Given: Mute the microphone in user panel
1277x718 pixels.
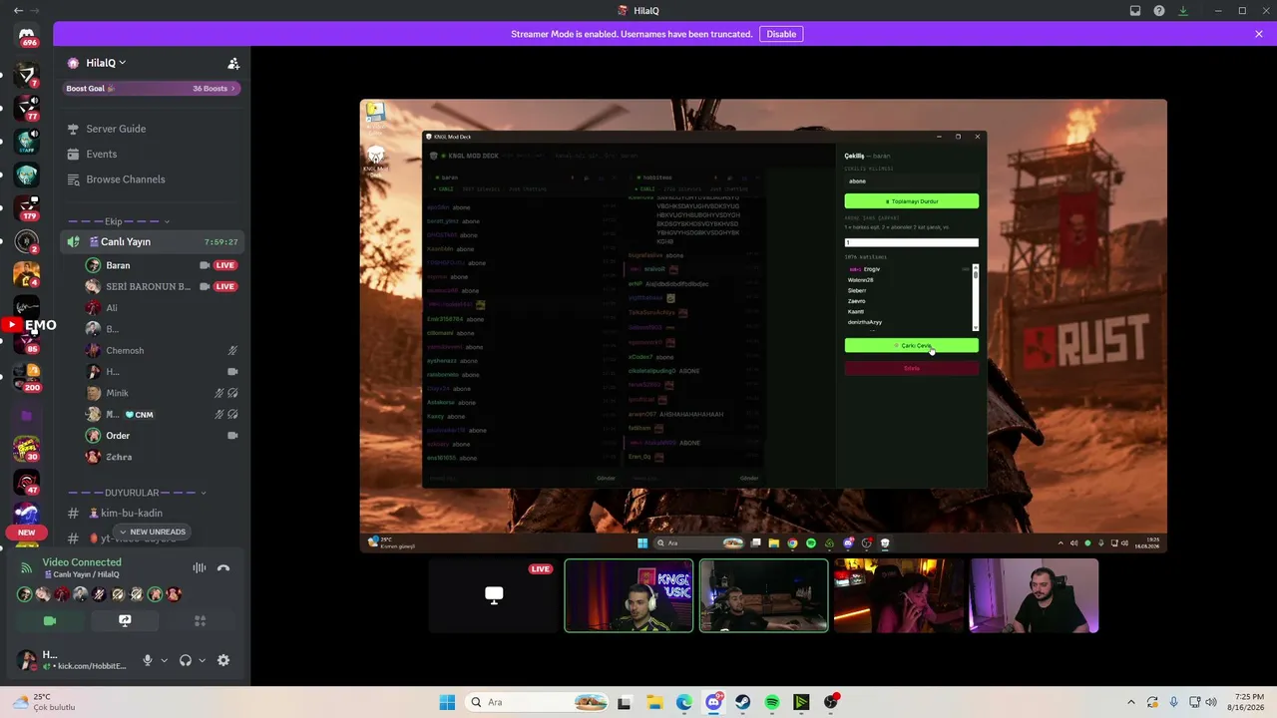Looking at the screenshot, I should [148, 660].
